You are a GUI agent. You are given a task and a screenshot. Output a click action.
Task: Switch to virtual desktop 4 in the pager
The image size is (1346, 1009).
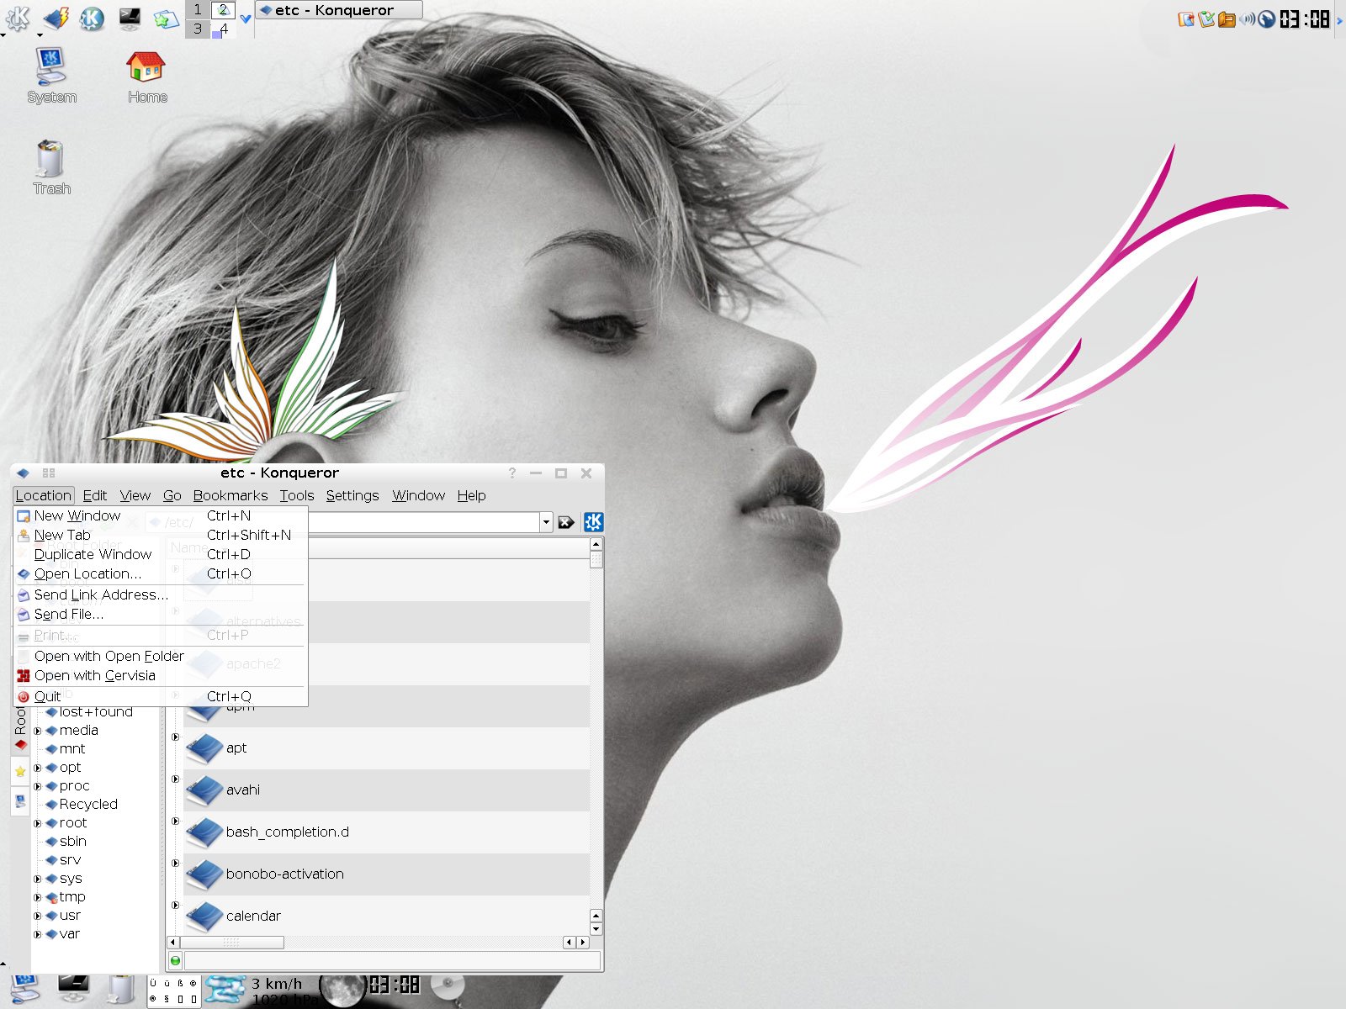pyautogui.click(x=223, y=29)
